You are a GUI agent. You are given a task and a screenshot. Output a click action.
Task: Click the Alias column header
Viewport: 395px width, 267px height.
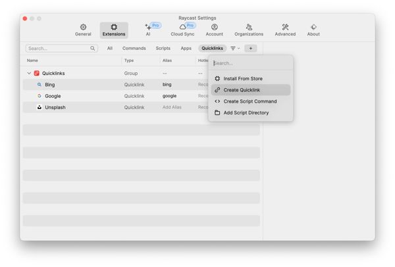167,61
